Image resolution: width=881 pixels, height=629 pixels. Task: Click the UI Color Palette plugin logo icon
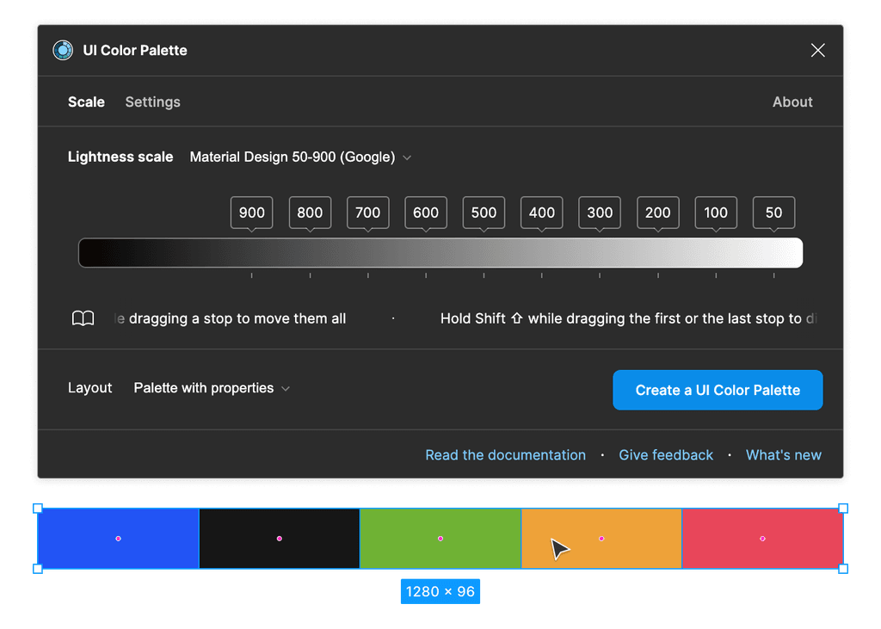tap(62, 50)
